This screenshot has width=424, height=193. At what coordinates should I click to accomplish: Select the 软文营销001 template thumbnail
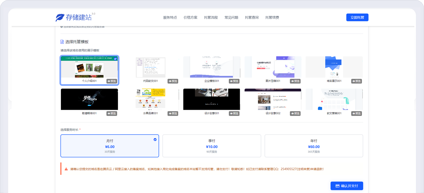coord(334,99)
